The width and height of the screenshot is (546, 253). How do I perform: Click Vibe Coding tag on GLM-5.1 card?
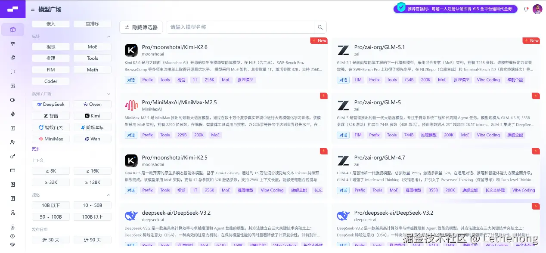point(488,80)
